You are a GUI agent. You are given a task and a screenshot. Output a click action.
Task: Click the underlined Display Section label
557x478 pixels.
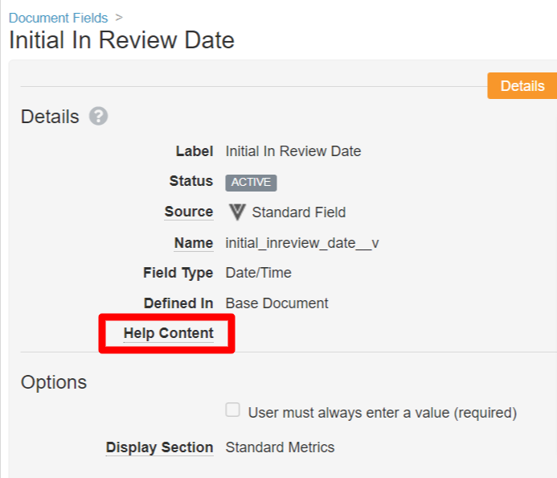[159, 447]
